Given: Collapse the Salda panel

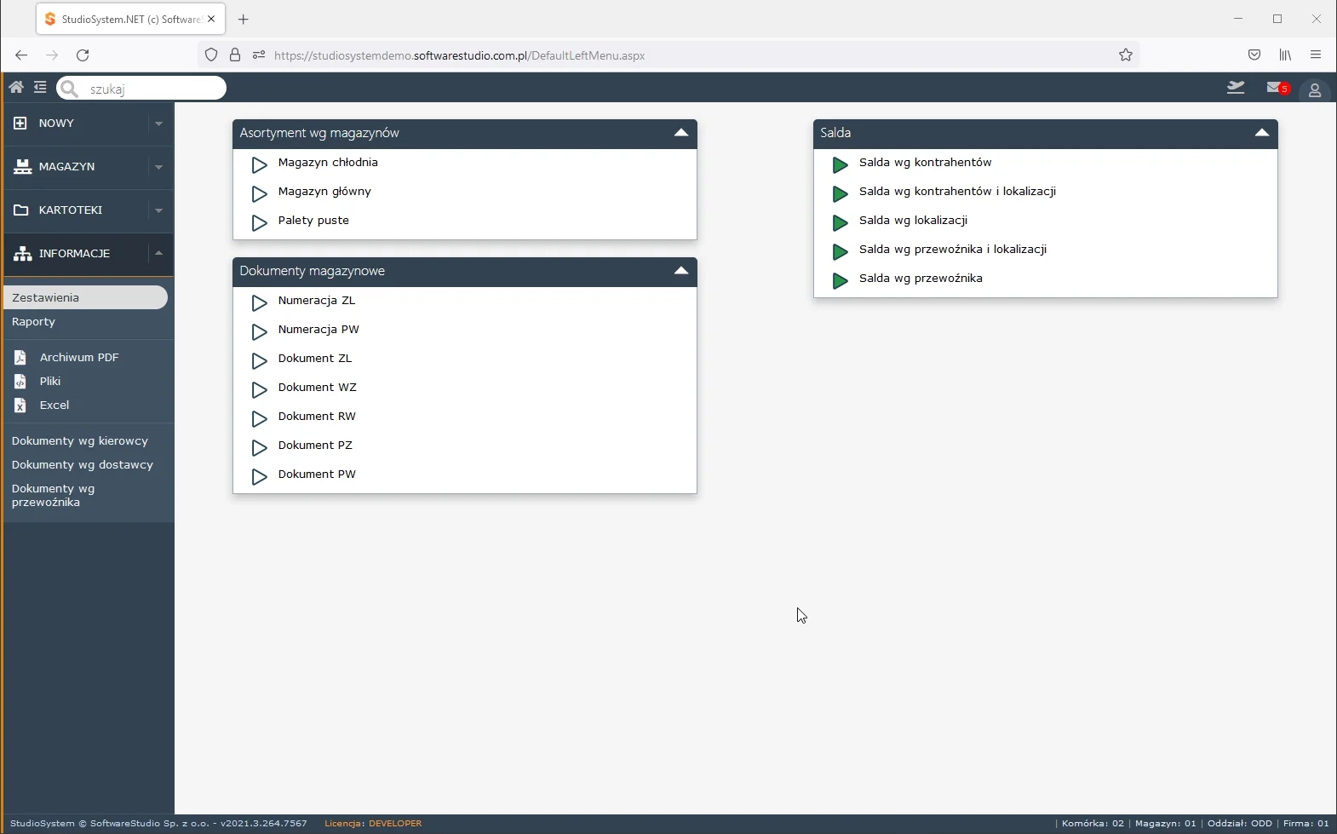Looking at the screenshot, I should pyautogui.click(x=1261, y=133).
